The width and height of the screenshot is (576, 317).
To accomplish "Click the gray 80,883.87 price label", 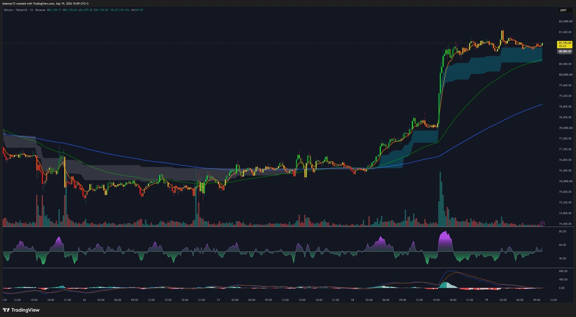I will (x=565, y=51).
